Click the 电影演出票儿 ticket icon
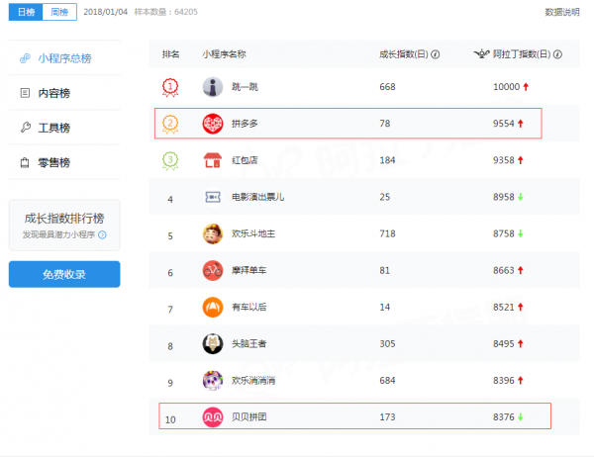Viewport: 594px width, 457px height. point(213,197)
